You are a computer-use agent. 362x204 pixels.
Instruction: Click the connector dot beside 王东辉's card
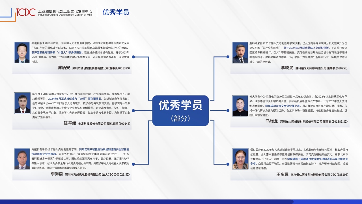228,164
